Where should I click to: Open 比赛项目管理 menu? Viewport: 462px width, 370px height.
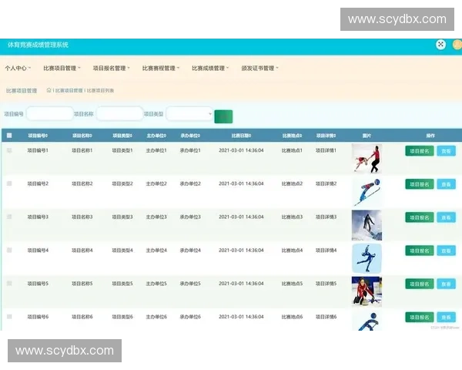click(62, 68)
